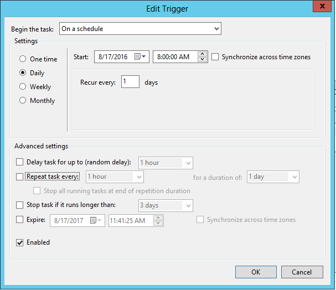Tick Synchronize across time zones for Expire
This screenshot has width=336, height=290.
pos(200,220)
